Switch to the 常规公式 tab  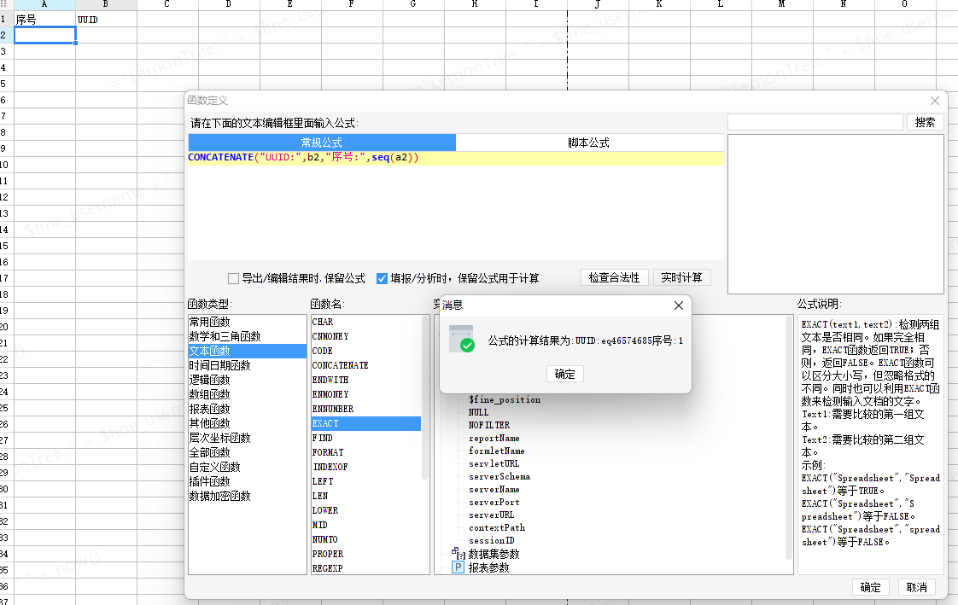coord(322,143)
